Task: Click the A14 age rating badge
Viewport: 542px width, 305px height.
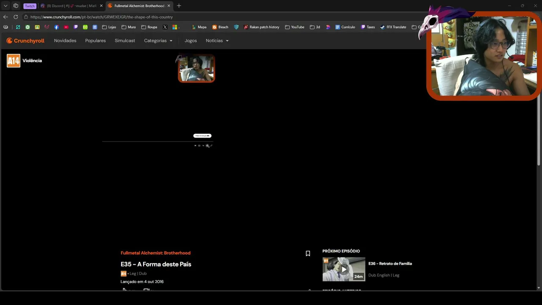Action: pos(14,61)
